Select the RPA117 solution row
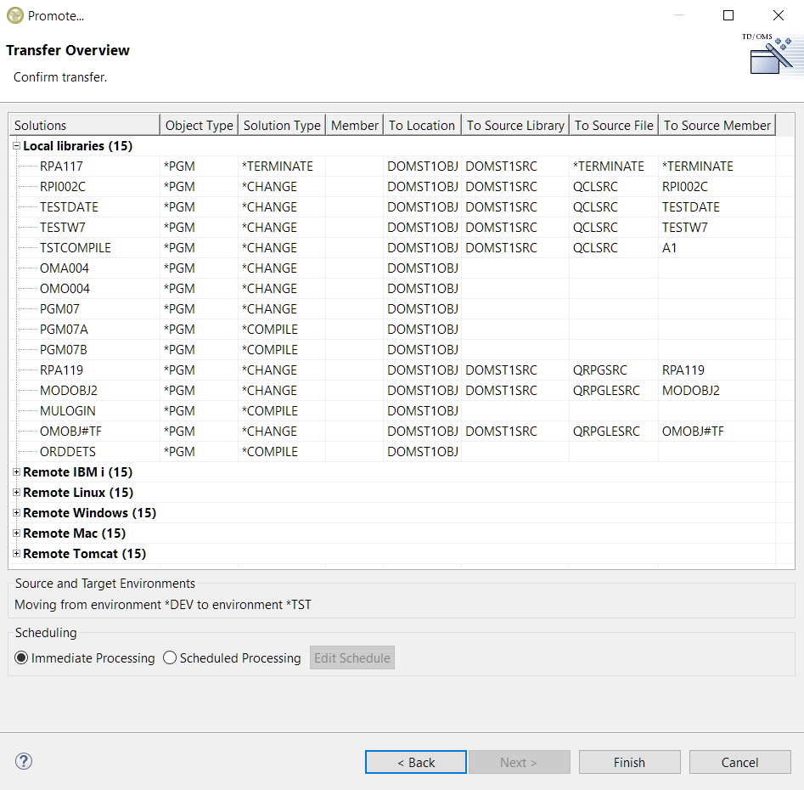 61,166
